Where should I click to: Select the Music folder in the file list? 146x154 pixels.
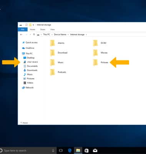tap(57, 62)
